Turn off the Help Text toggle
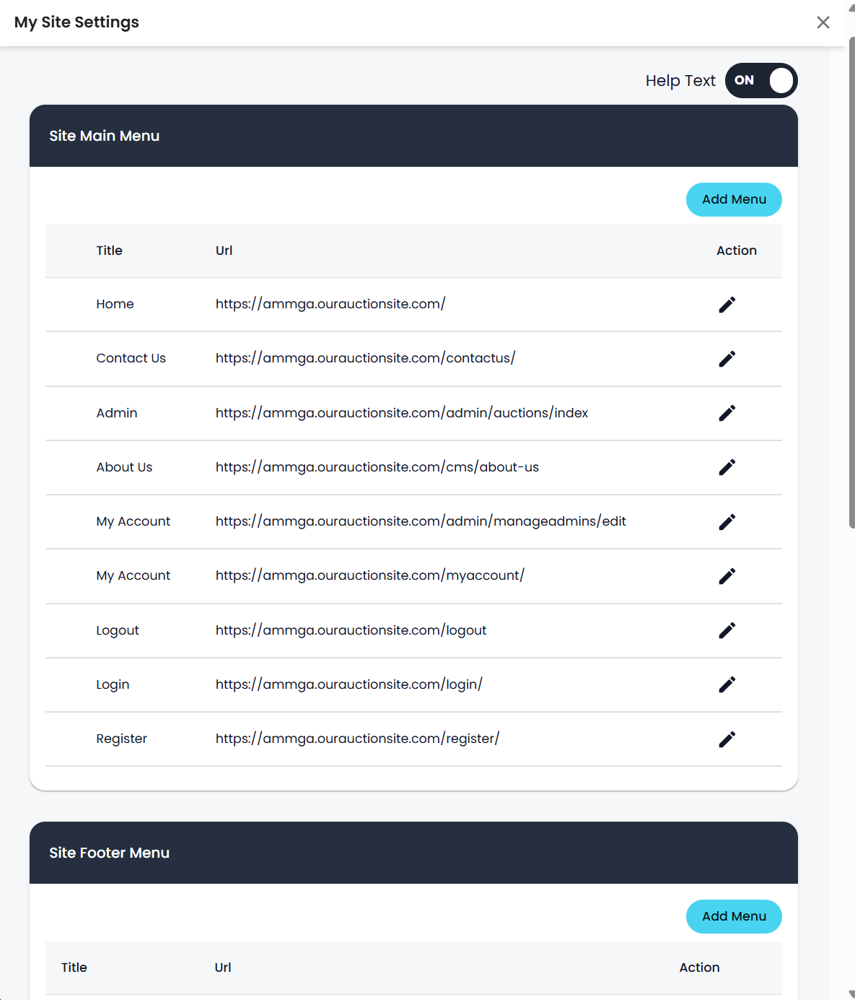The width and height of the screenshot is (855, 1000). coord(761,80)
